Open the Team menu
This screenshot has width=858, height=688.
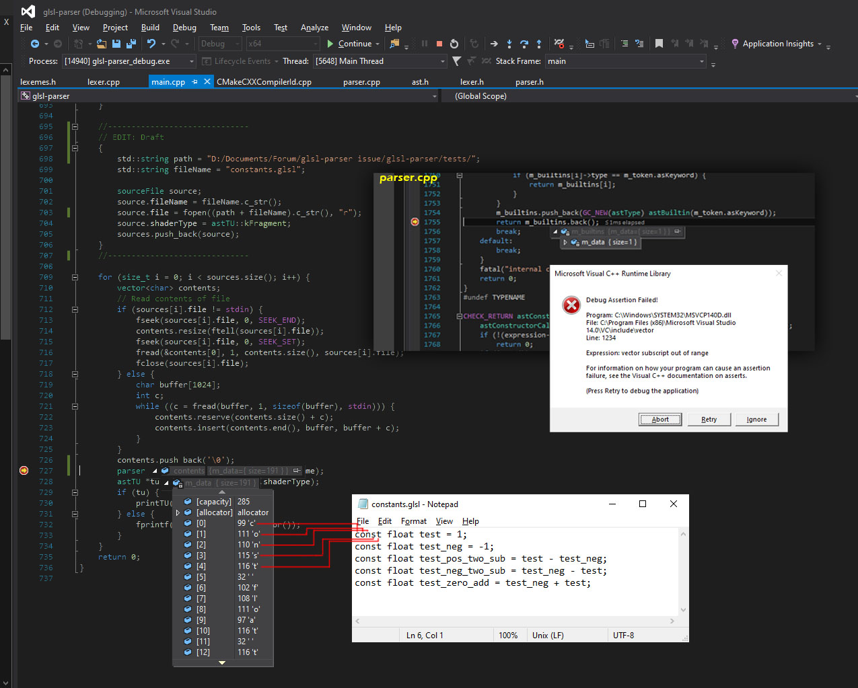coord(219,28)
